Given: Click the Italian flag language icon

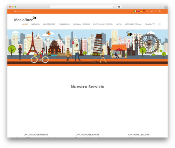Looking at the screenshot, I should point(135,11).
